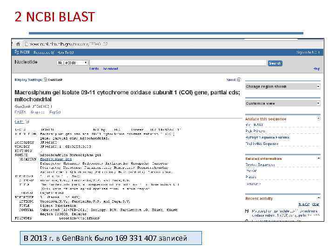Image resolution: width=335 pixels, height=251 pixels.
Task: Click the PopSet link
Action: [55, 112]
